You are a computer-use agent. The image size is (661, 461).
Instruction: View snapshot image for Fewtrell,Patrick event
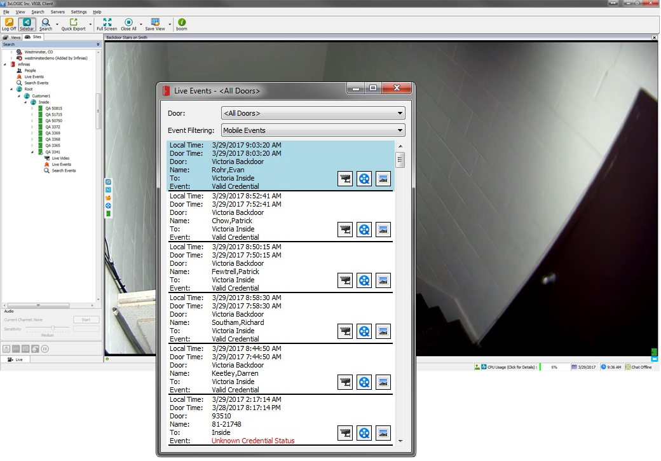383,280
